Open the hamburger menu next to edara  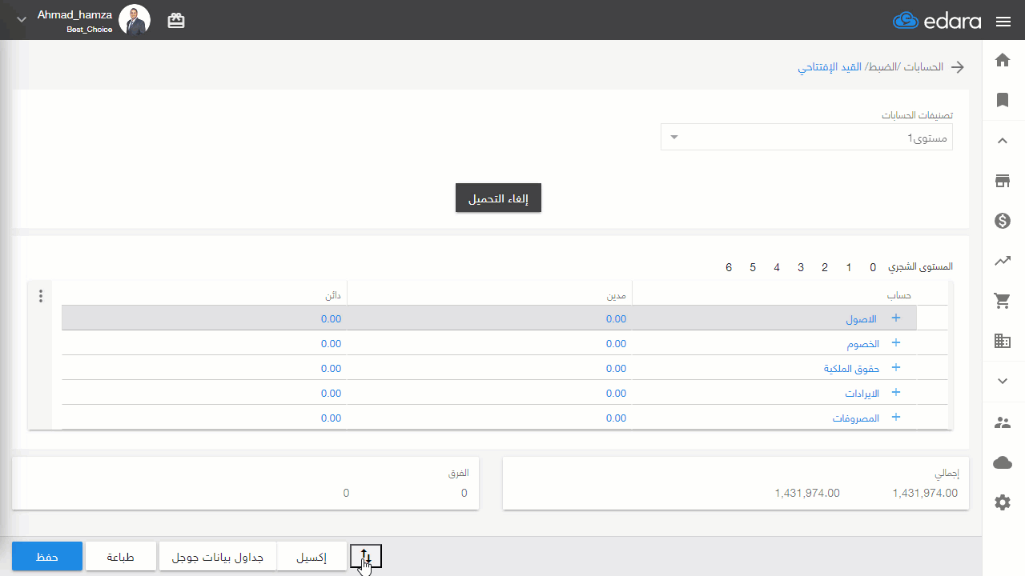coord(1003,22)
